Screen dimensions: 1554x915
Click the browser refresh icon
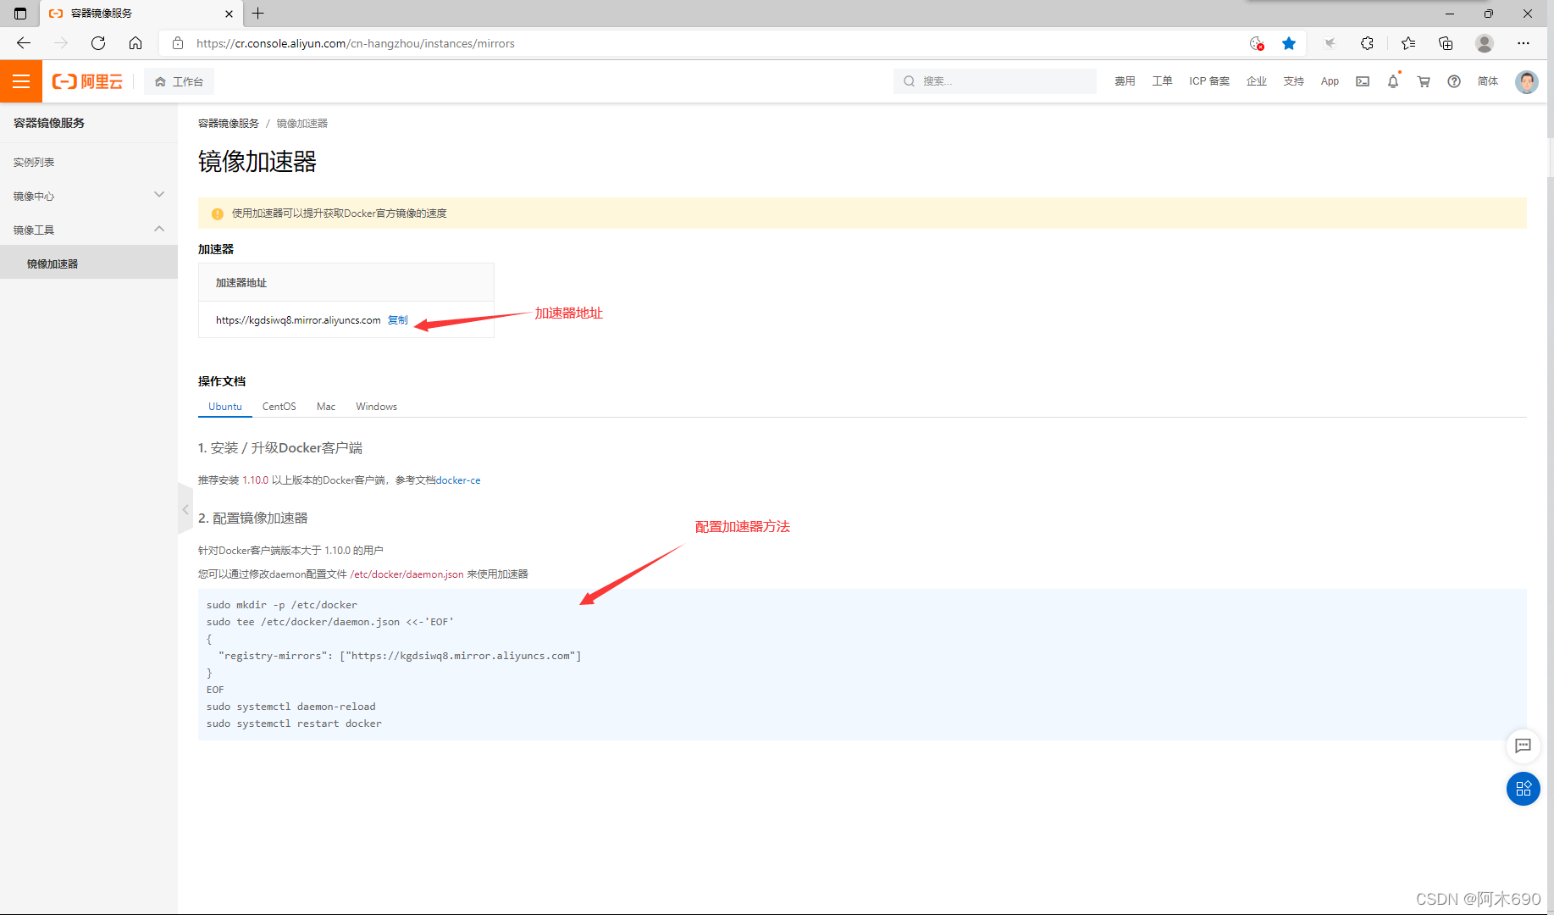click(x=98, y=43)
